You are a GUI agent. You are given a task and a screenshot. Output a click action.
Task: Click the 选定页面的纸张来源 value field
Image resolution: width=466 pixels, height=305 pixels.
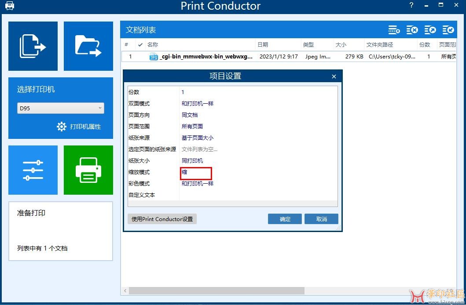click(x=258, y=149)
